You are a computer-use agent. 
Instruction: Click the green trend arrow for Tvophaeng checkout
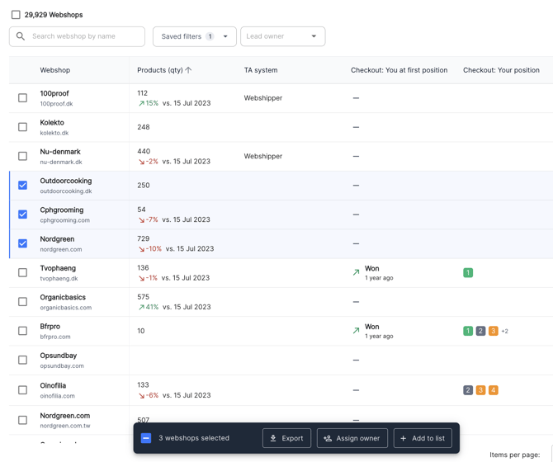[x=356, y=272]
